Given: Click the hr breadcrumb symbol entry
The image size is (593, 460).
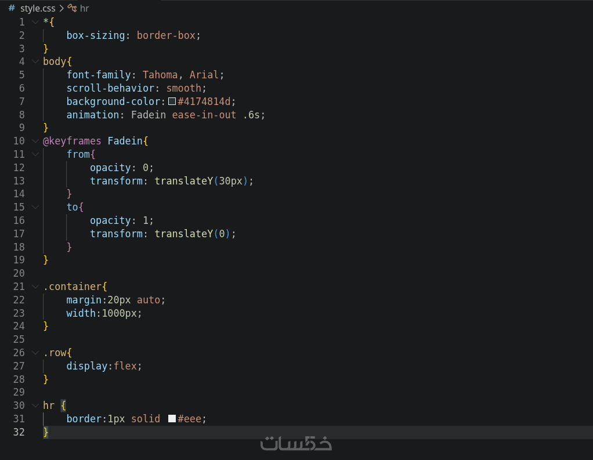Looking at the screenshot, I should click(x=84, y=8).
